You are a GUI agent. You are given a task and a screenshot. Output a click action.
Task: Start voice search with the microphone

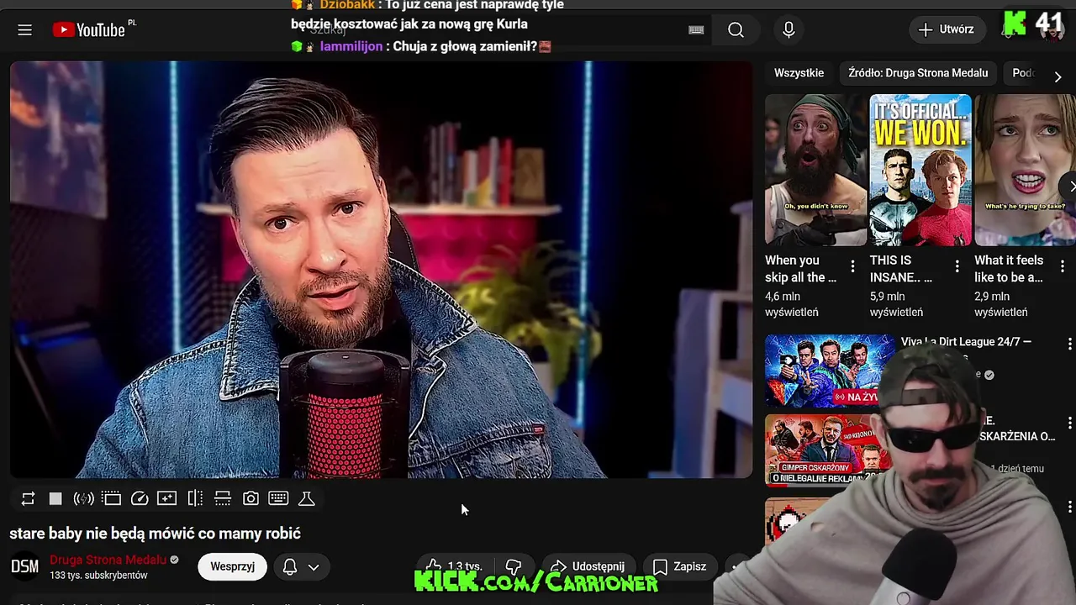coord(789,30)
